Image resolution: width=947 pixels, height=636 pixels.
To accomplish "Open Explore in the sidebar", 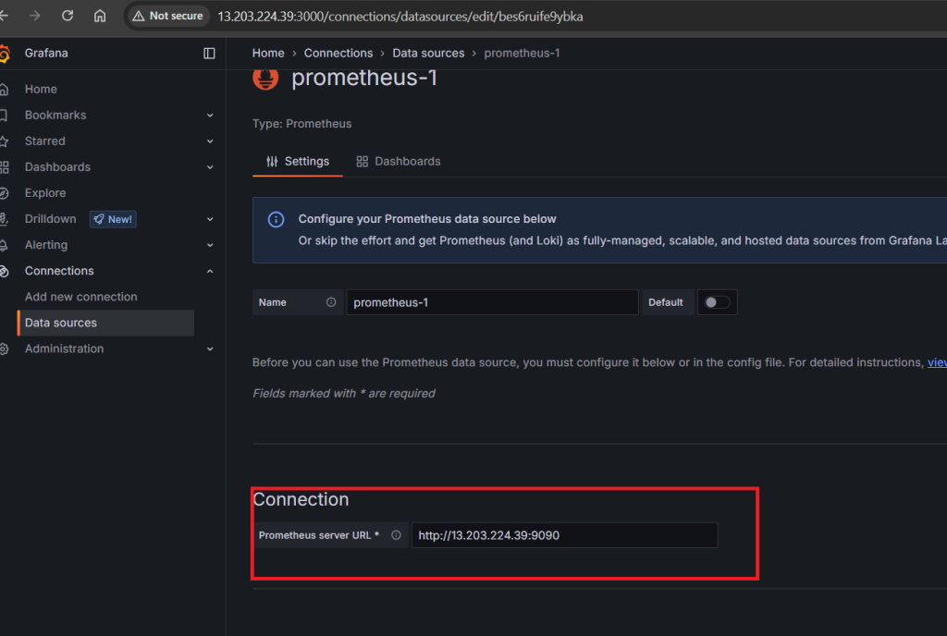I will point(45,192).
